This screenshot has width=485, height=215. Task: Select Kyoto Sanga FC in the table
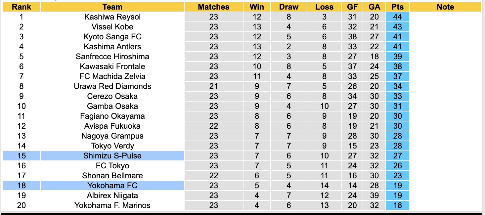click(x=112, y=37)
